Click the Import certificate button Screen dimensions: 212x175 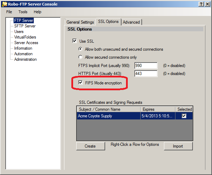pyautogui.click(x=178, y=146)
